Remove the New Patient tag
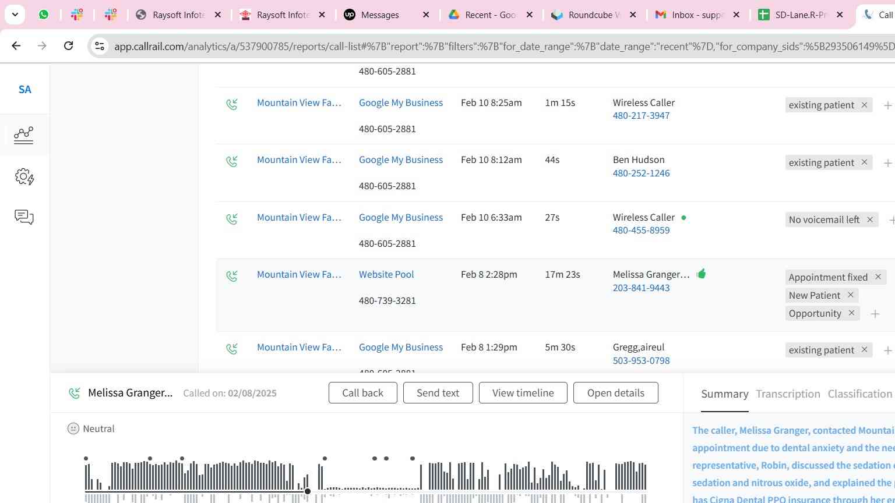 (851, 295)
